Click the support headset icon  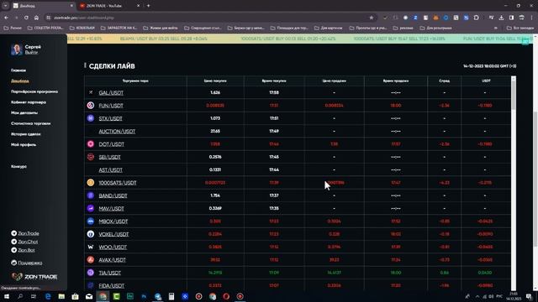[13, 263]
